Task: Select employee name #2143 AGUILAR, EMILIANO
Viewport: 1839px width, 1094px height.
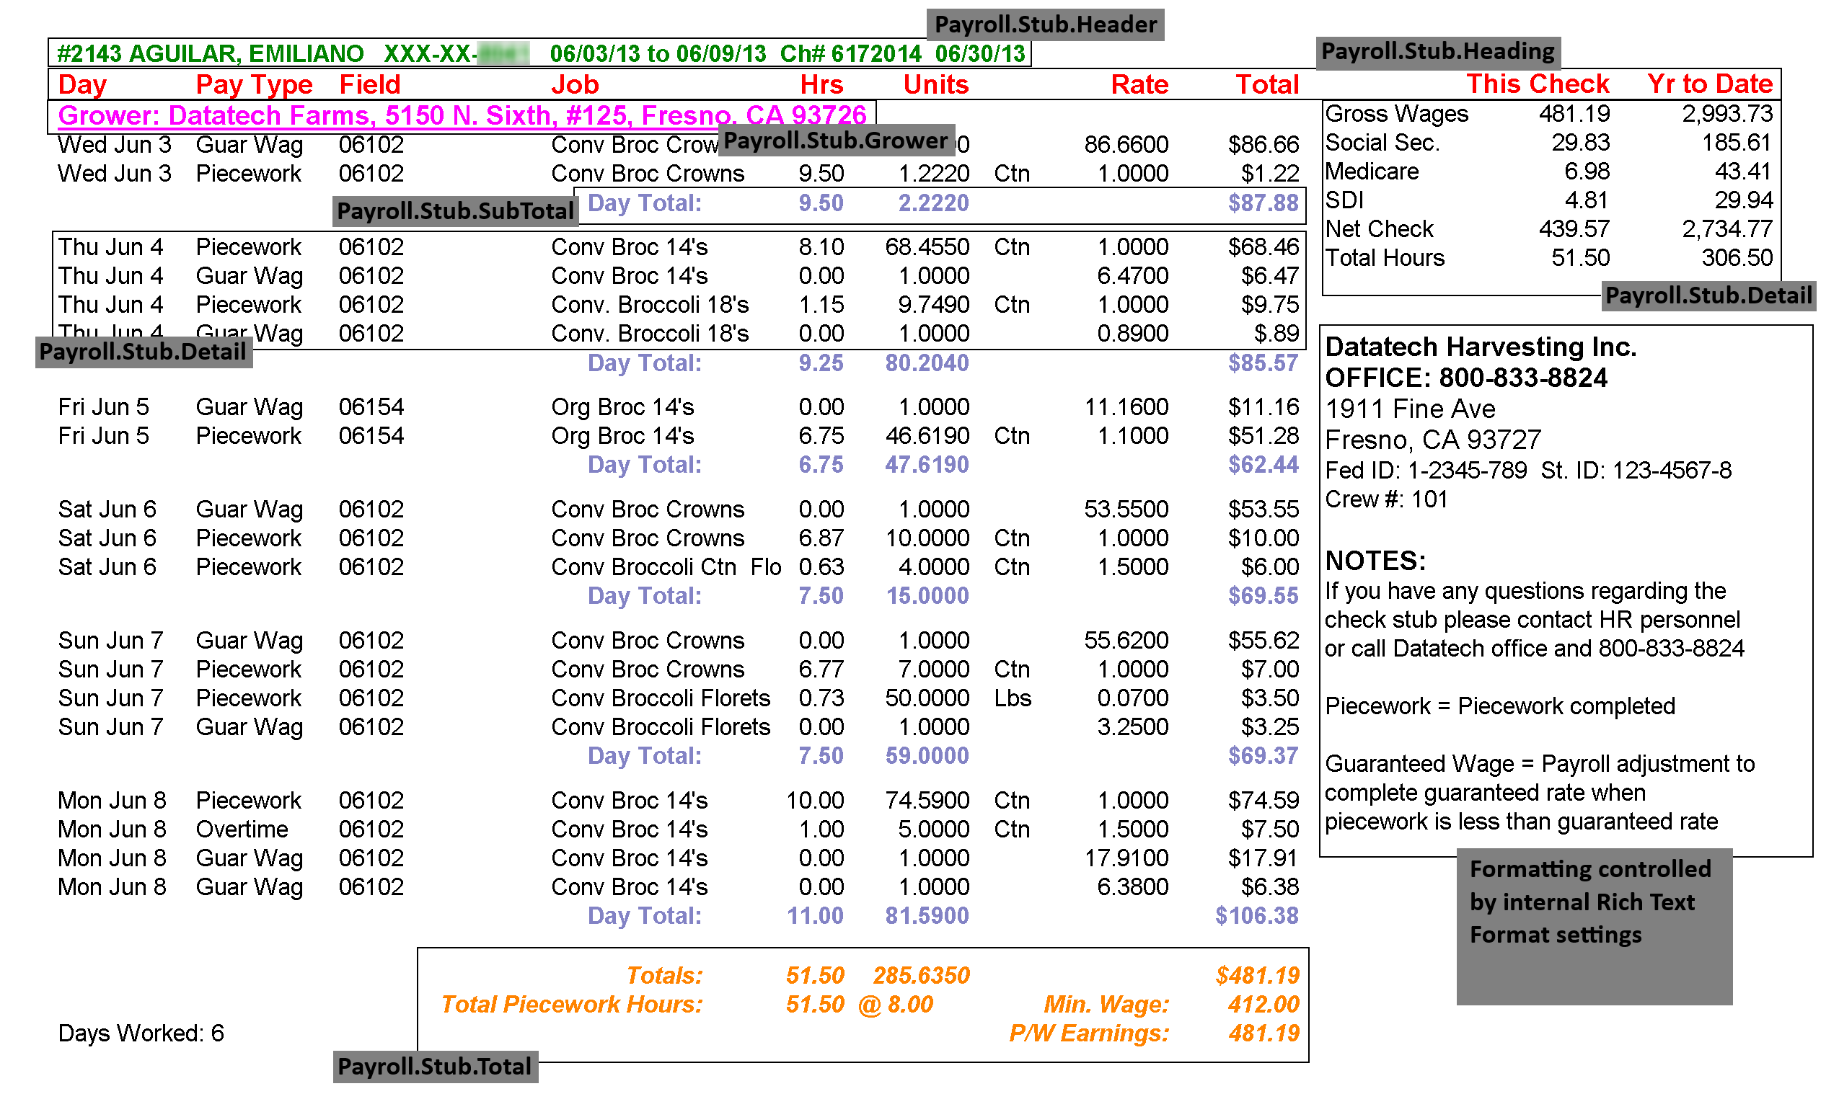Action: click(x=211, y=54)
